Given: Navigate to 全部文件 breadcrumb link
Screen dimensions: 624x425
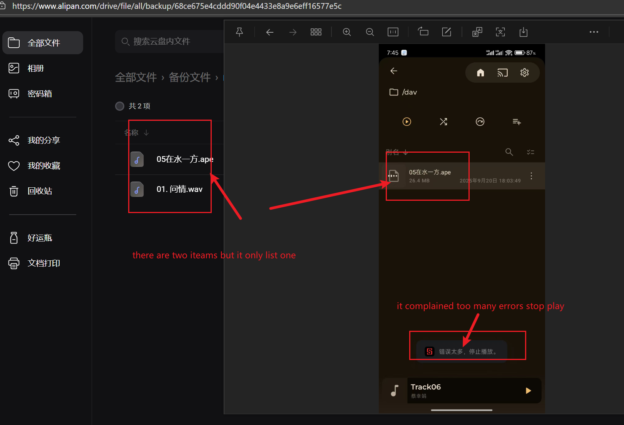Looking at the screenshot, I should click(136, 77).
